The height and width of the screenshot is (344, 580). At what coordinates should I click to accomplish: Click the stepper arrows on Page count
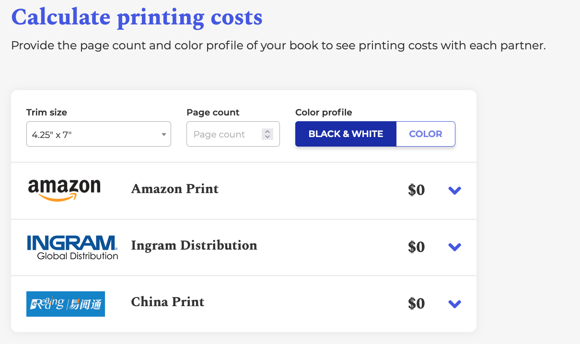(x=267, y=134)
